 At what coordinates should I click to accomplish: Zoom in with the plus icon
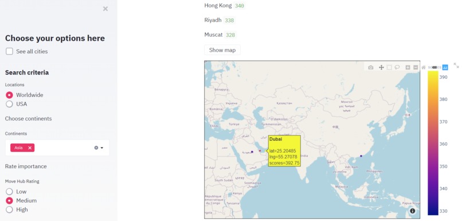point(408,68)
